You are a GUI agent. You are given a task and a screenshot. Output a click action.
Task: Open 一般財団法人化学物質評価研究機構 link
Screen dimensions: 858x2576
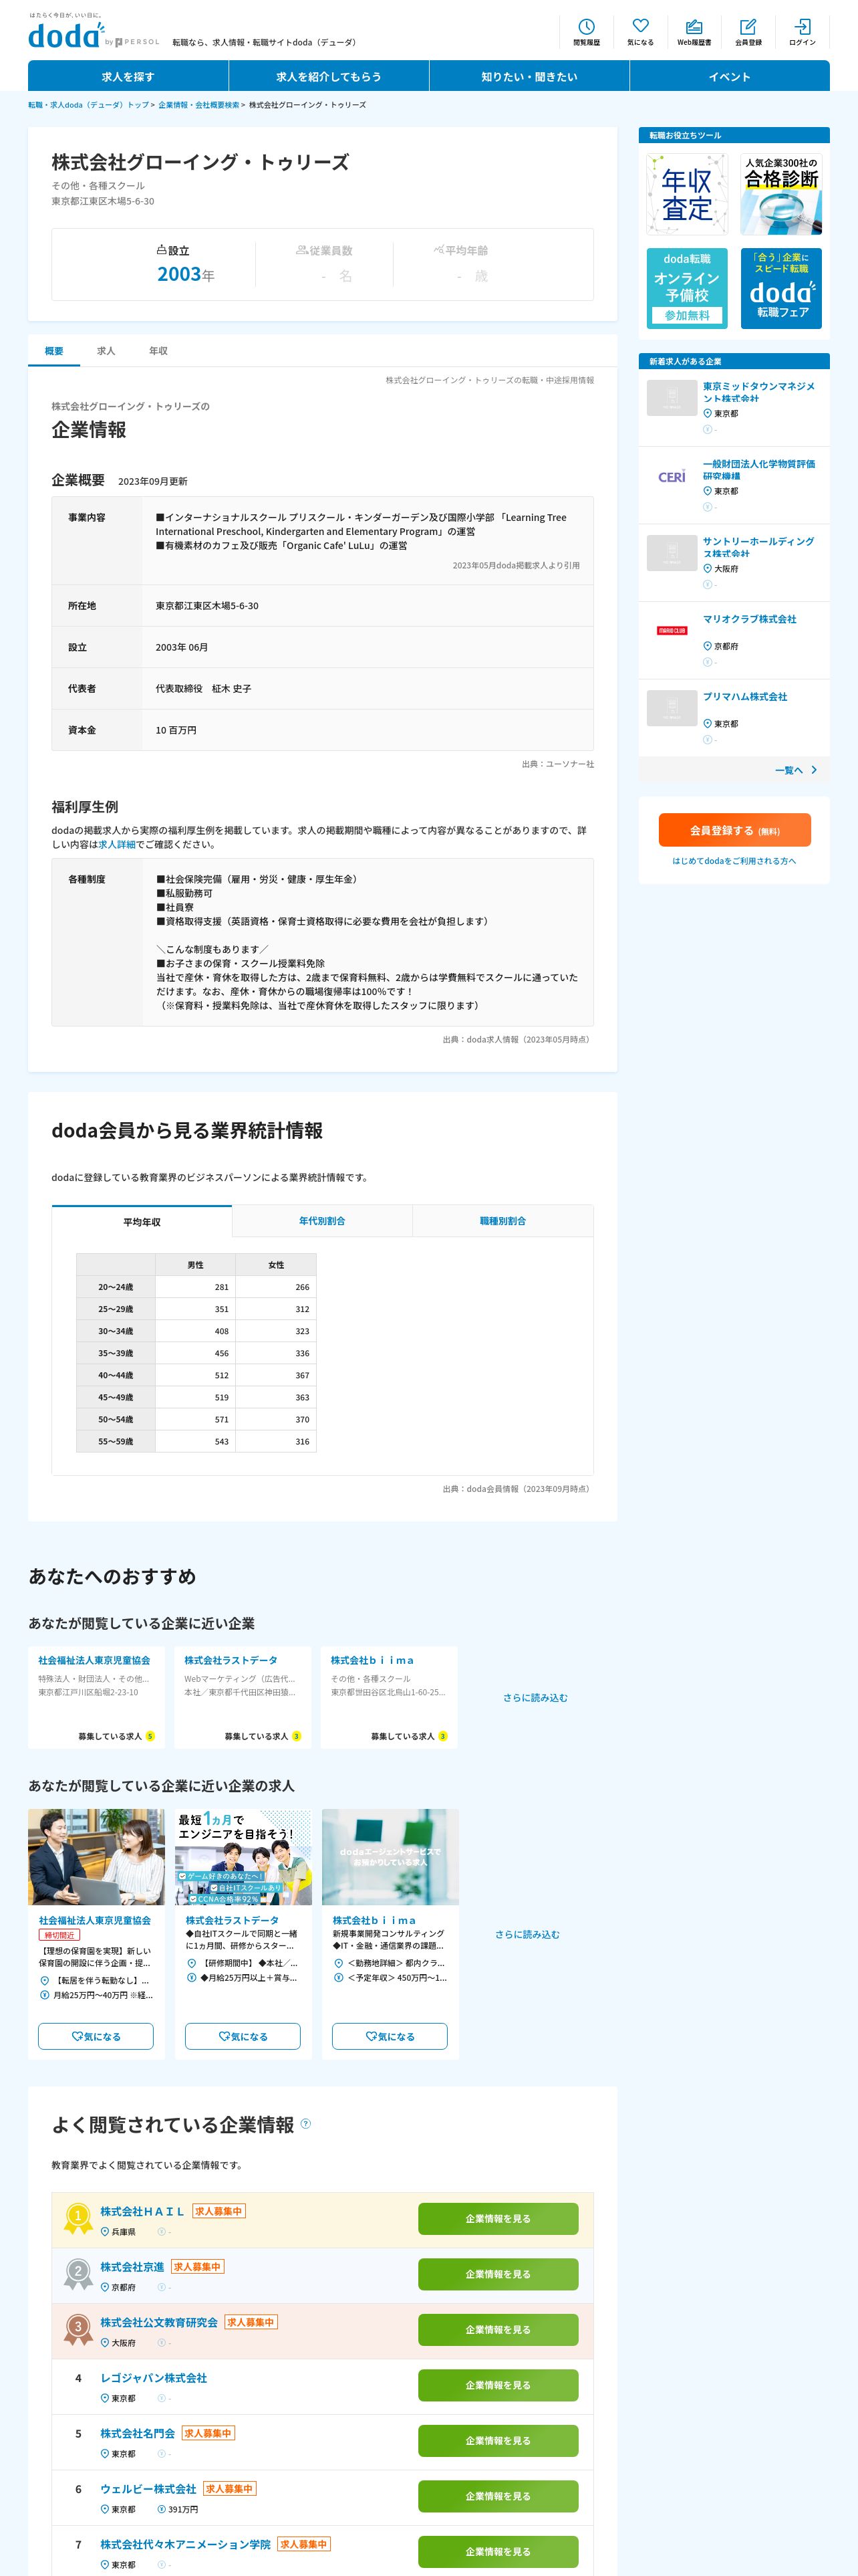coord(758,470)
